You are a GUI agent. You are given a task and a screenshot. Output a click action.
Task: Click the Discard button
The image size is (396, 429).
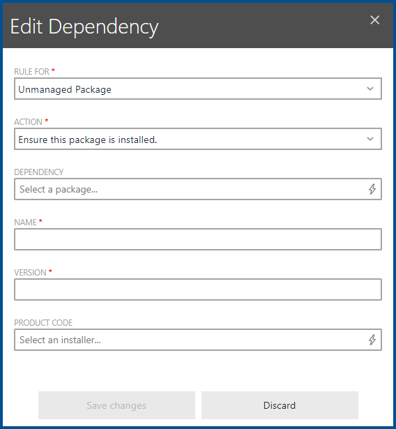coord(280,405)
